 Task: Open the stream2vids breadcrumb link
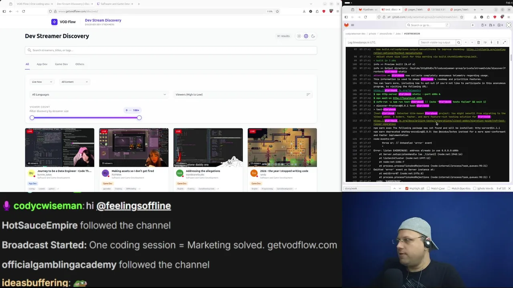(386, 34)
